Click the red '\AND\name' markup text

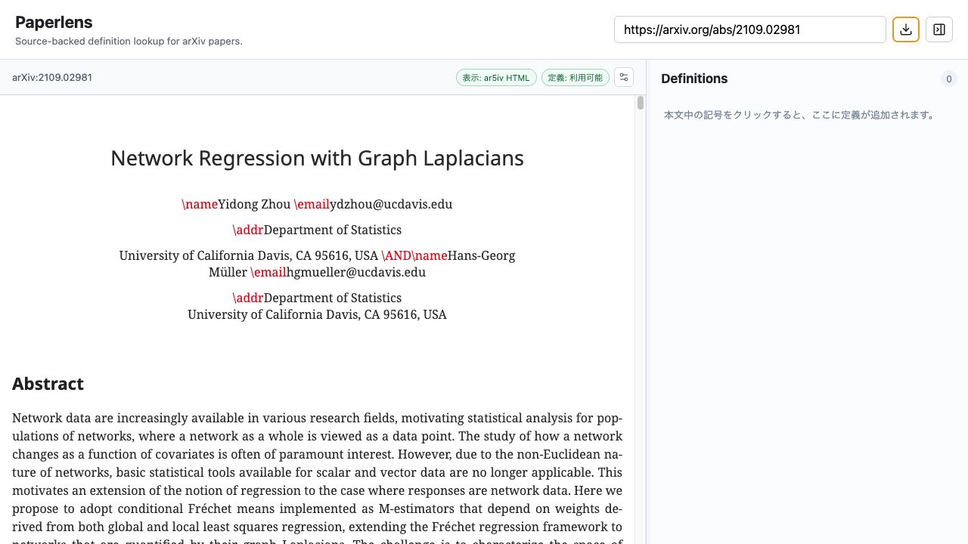click(414, 255)
